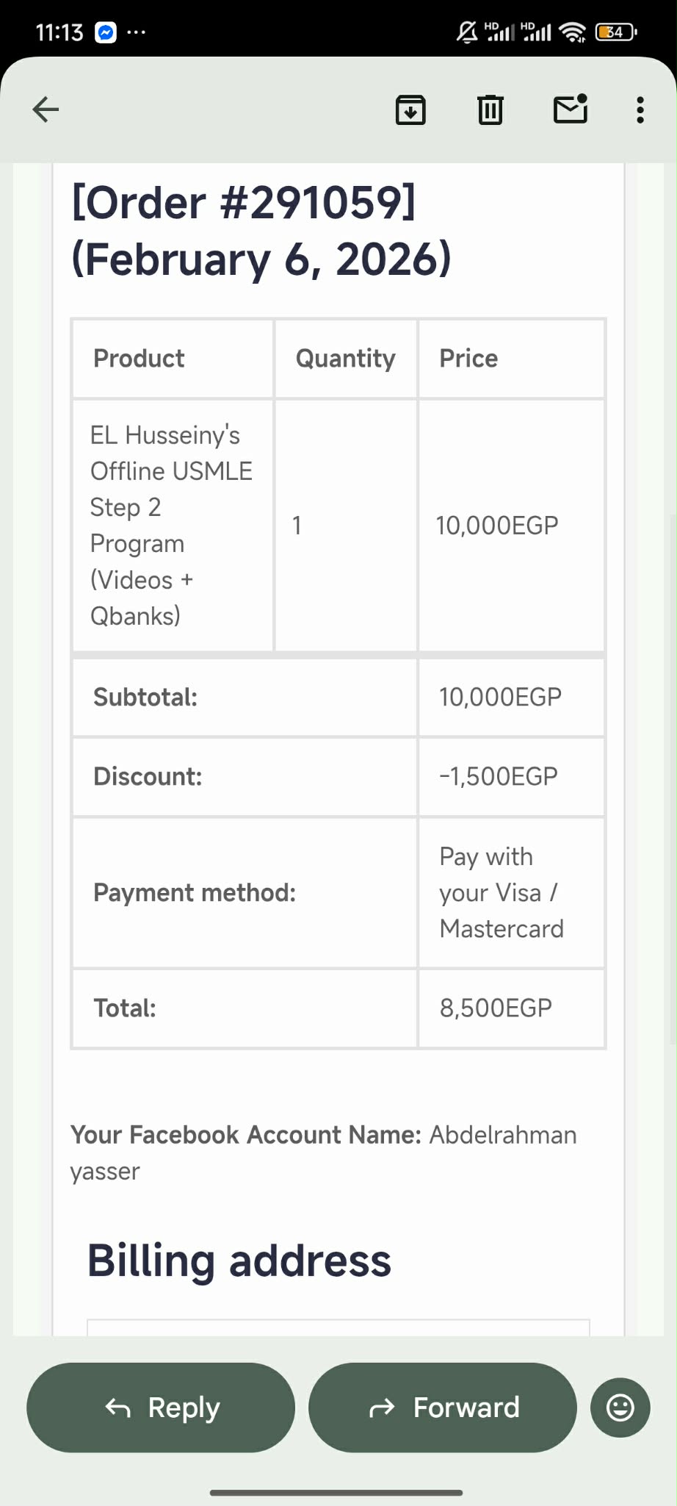The image size is (677, 1506).
Task: Tap the Wi-Fi signal icon
Action: [x=572, y=32]
